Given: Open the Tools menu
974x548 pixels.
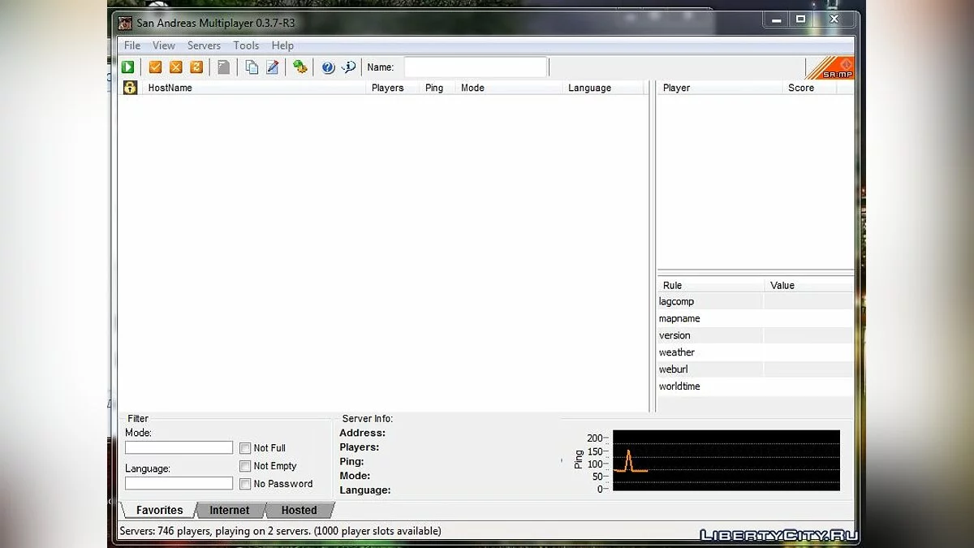Looking at the screenshot, I should [x=246, y=45].
